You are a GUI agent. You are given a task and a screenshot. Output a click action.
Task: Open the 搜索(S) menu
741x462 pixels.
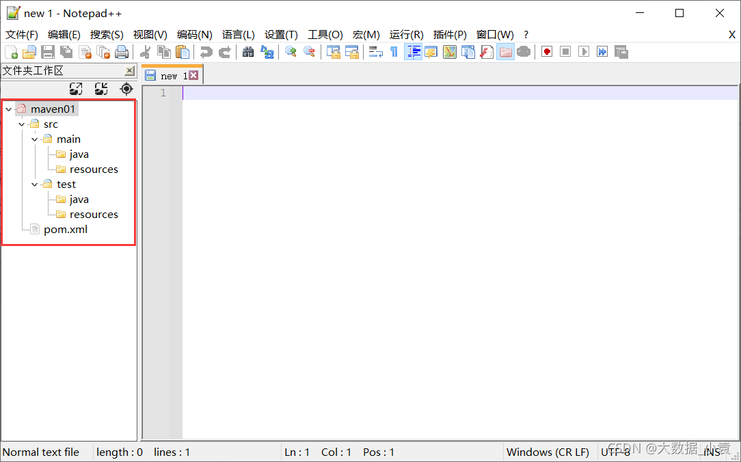coord(107,34)
